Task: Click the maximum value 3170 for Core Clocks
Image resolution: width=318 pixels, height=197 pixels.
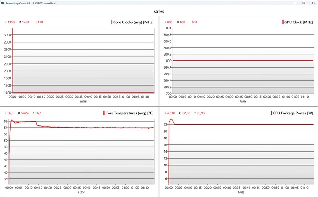Action: tap(39, 22)
